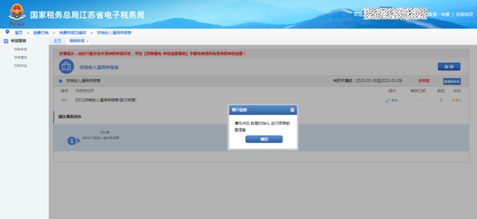Click the 状态 column header

click(x=457, y=91)
